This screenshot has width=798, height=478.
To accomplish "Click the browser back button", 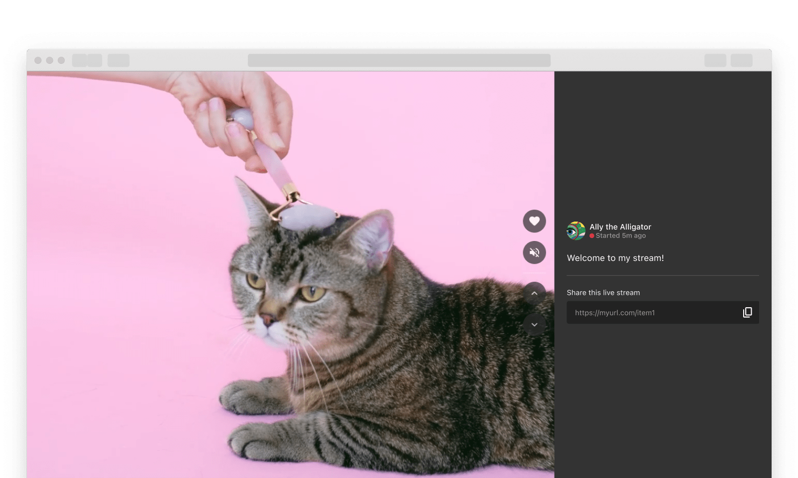I will click(x=80, y=60).
